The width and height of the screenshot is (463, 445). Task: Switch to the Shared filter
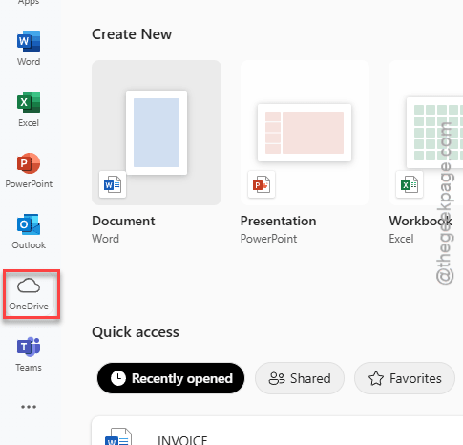(x=300, y=378)
